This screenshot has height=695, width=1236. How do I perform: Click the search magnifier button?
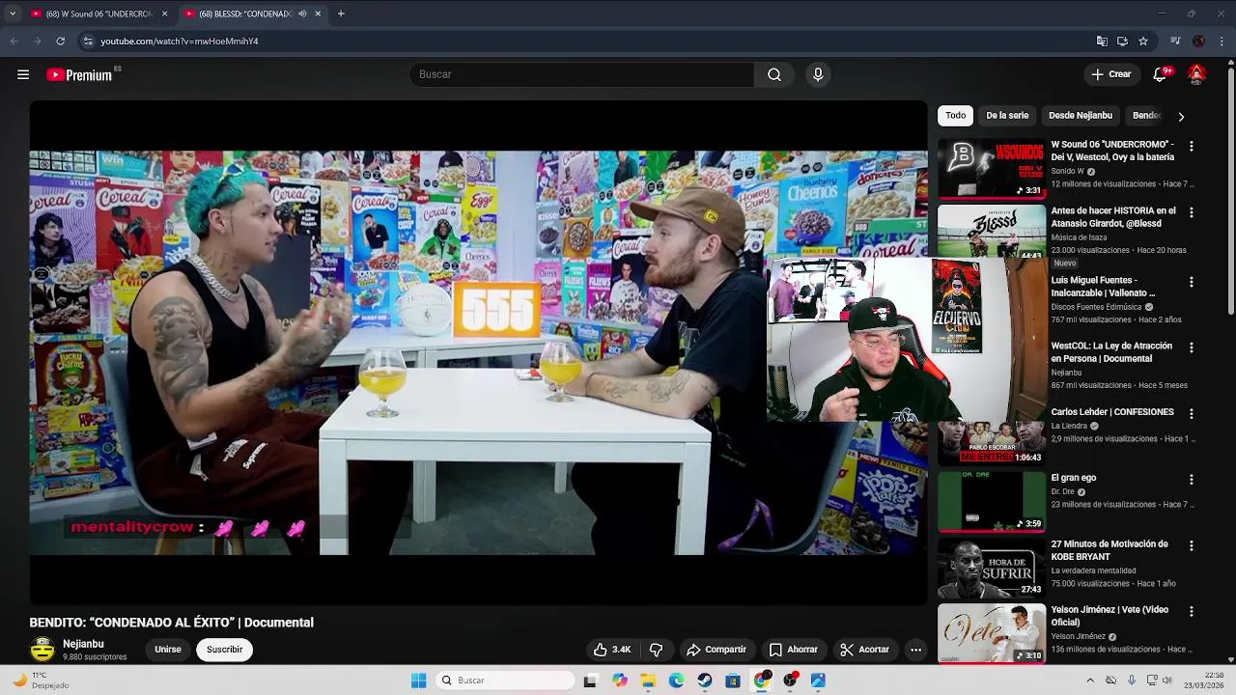point(774,74)
